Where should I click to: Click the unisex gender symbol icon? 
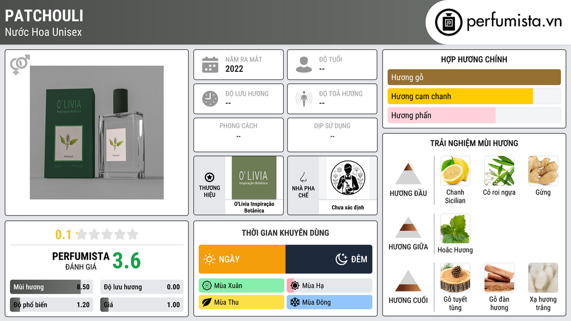20,65
